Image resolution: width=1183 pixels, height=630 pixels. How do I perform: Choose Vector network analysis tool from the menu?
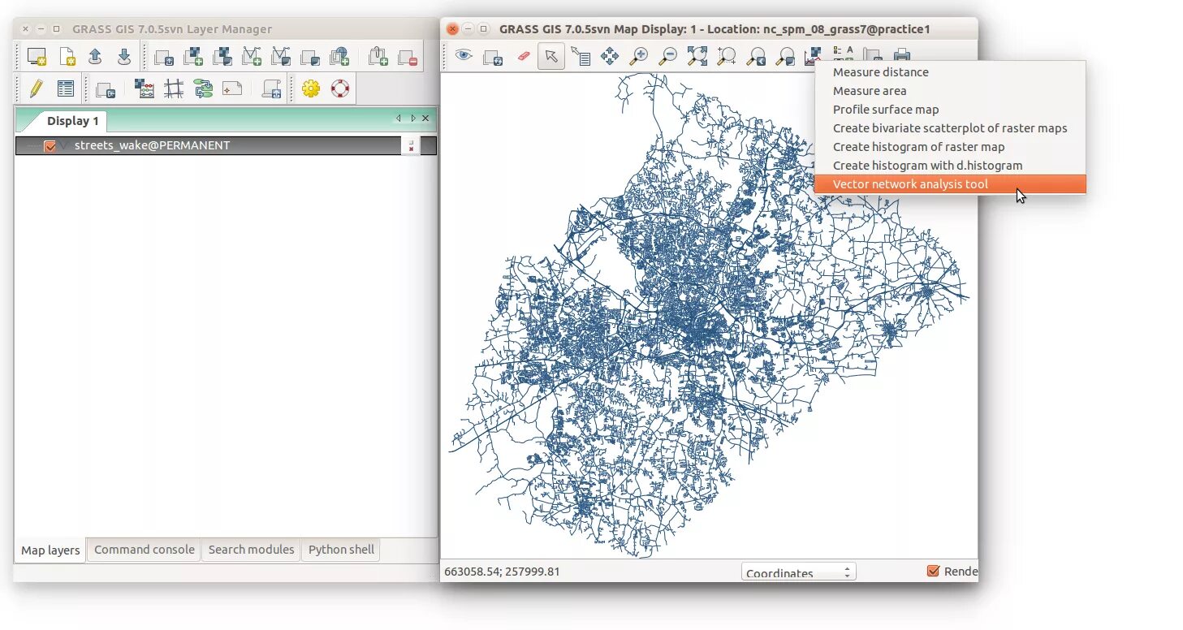(910, 183)
